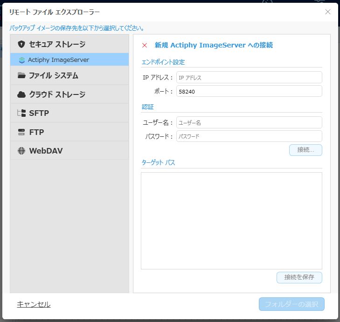
Task: Click the shield icon beside セキュア ストレージ
Action: coord(21,44)
